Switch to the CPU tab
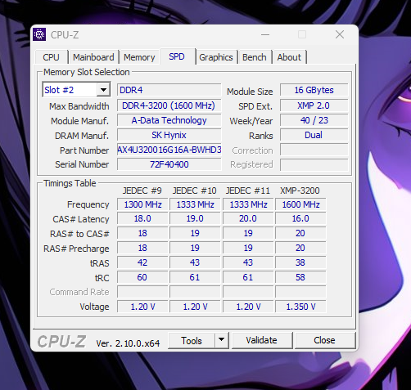Screen dimensions: 411x390 click(x=51, y=57)
